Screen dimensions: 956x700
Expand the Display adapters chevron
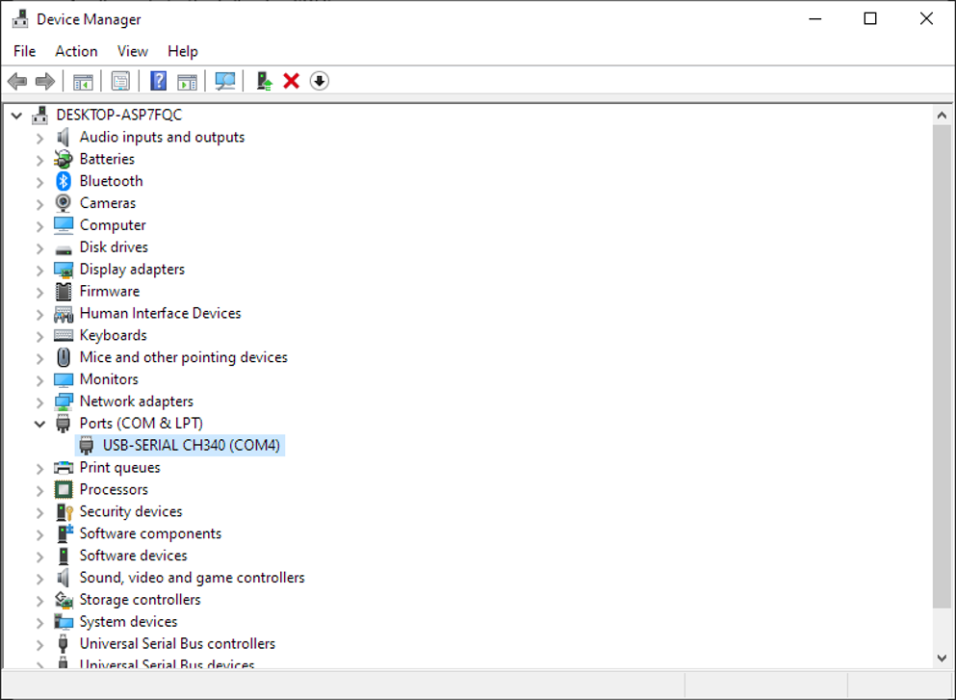click(x=39, y=271)
